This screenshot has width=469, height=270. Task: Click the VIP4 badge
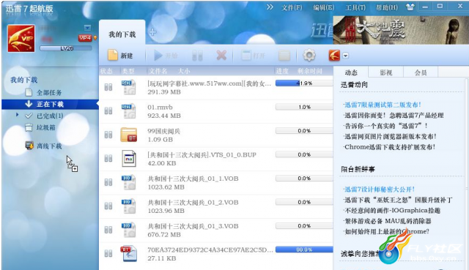tap(85, 38)
